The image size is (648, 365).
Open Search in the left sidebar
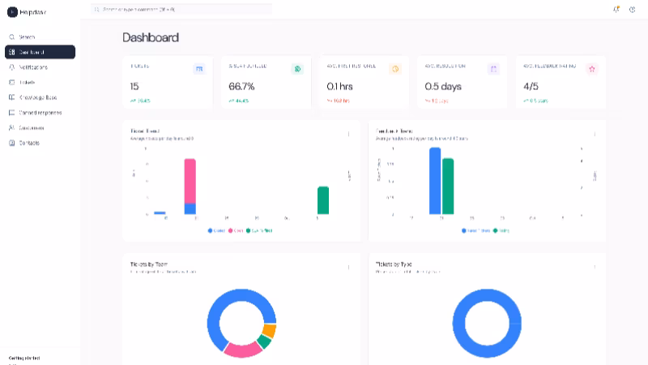tap(40, 36)
